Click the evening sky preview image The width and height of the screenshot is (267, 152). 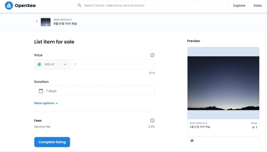(x=223, y=83)
